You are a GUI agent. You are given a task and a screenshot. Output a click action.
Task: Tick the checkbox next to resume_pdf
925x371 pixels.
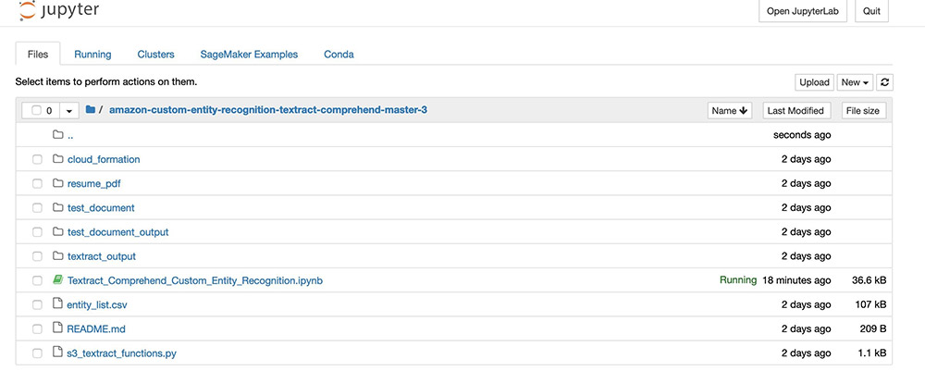tap(37, 183)
